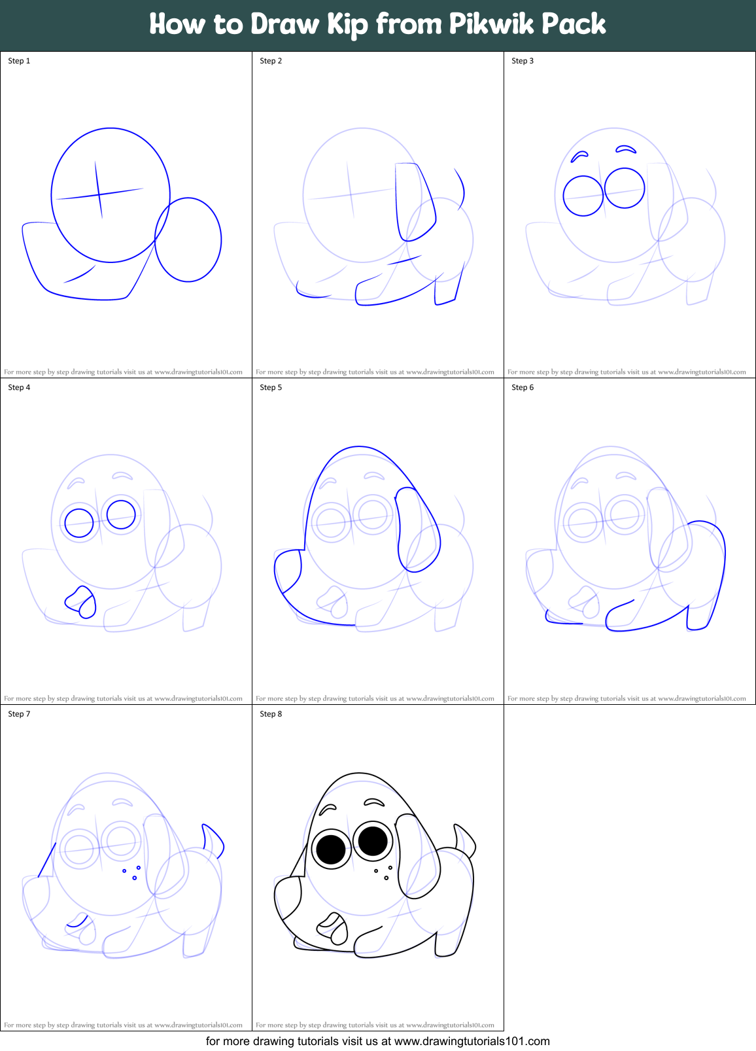Click the footer text in Step 2 panel
This screenshot has width=756, height=1051.
coord(375,372)
